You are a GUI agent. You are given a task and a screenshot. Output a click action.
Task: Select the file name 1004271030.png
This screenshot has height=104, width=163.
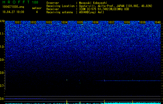click(13, 7)
